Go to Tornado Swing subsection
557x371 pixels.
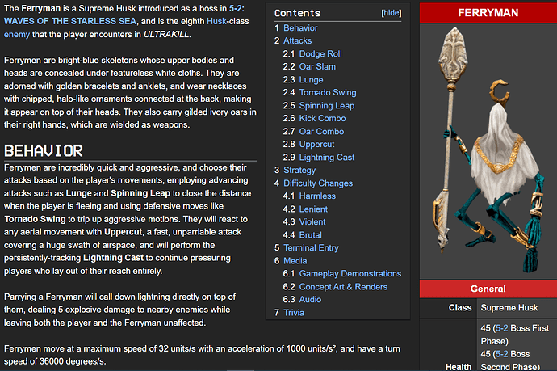(328, 93)
